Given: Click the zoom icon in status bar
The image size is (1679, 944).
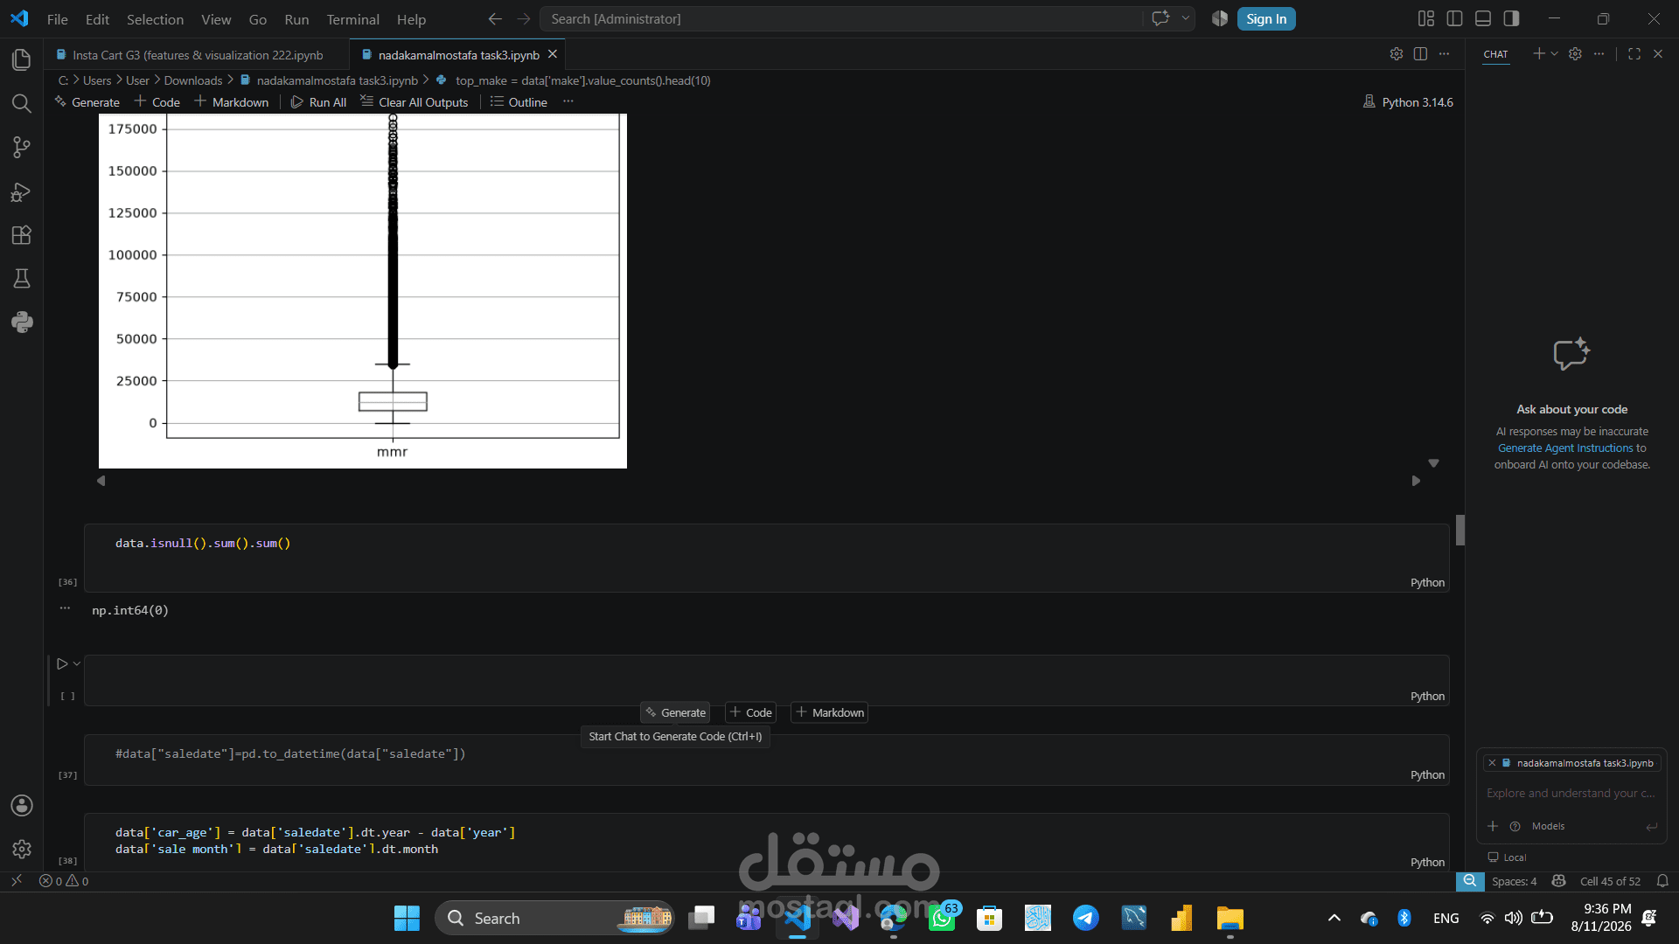Looking at the screenshot, I should pyautogui.click(x=1470, y=881).
